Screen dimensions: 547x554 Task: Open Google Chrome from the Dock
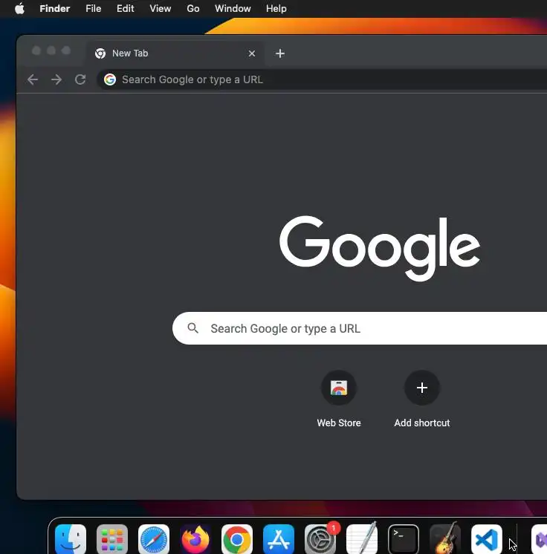click(x=237, y=539)
